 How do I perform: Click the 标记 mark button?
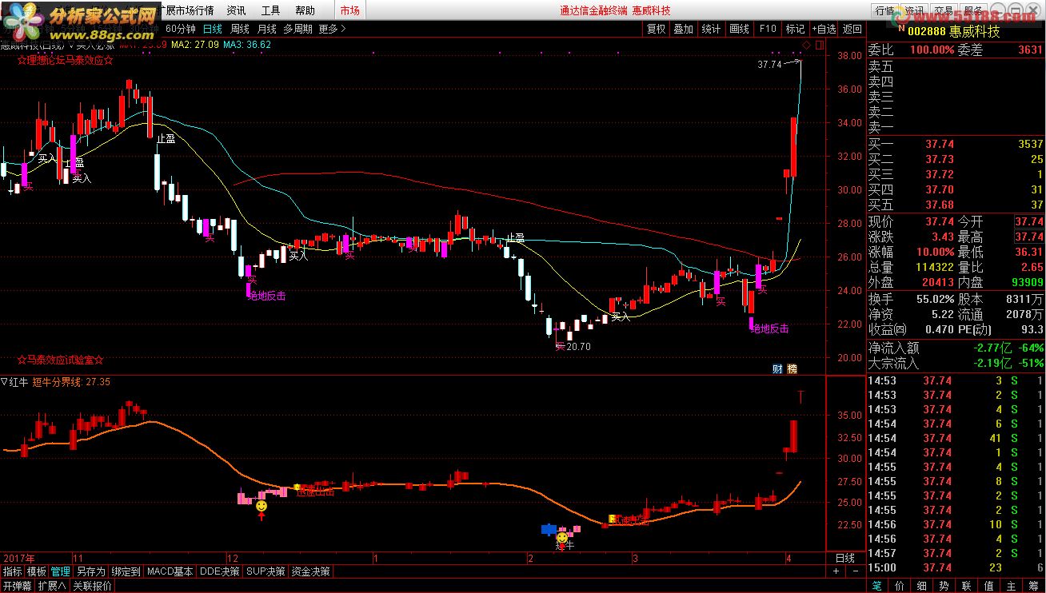pos(795,29)
